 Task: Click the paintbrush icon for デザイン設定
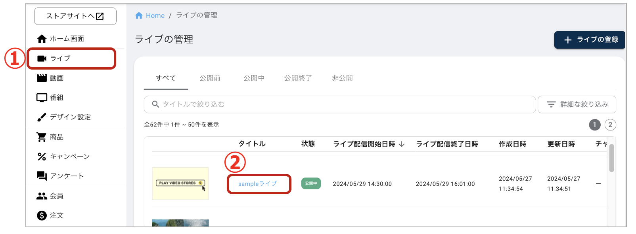42,117
